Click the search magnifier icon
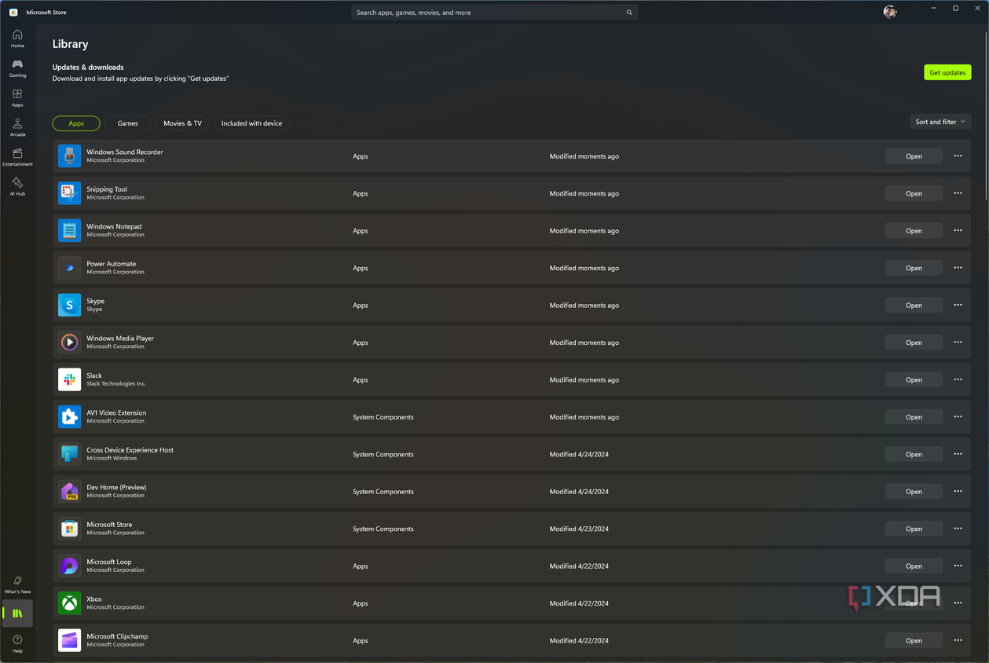 point(629,13)
